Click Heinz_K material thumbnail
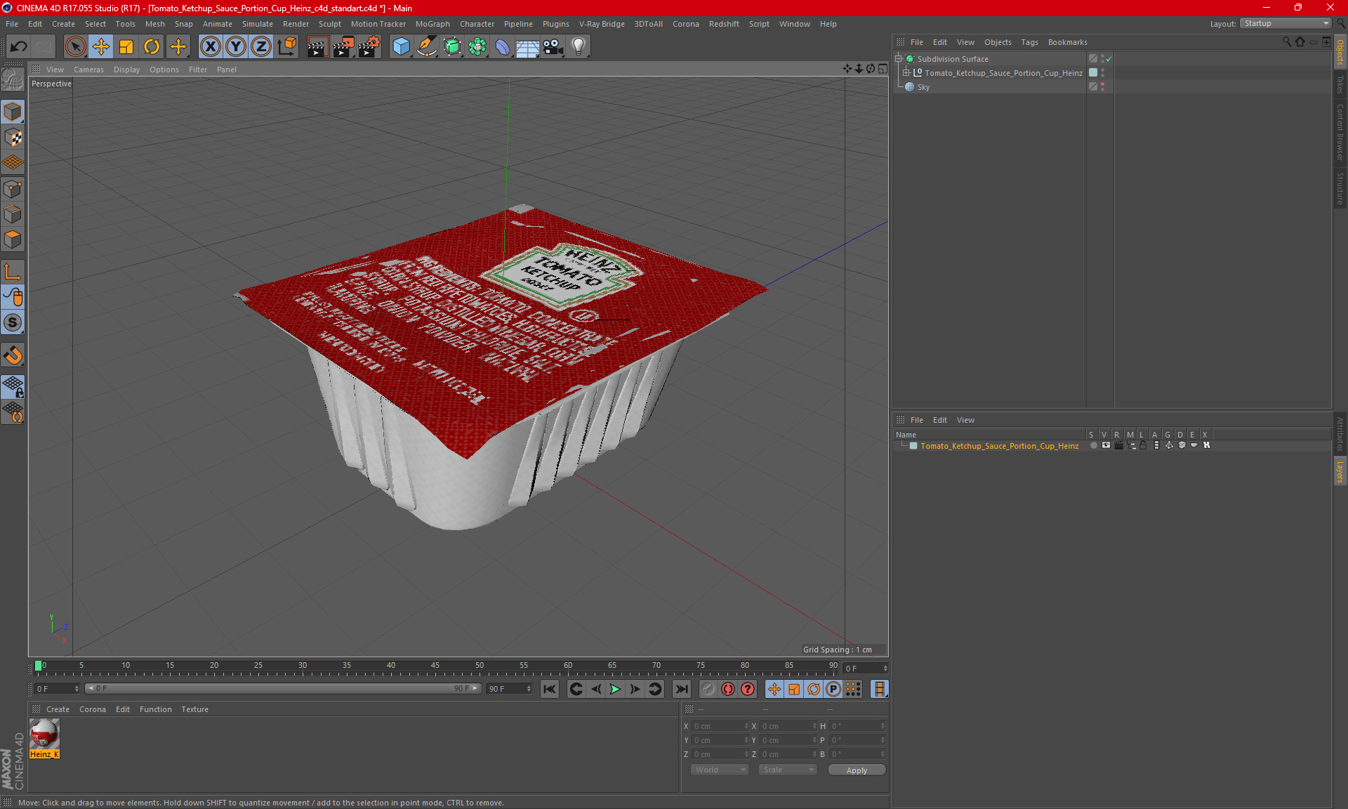The image size is (1348, 809). [44, 735]
